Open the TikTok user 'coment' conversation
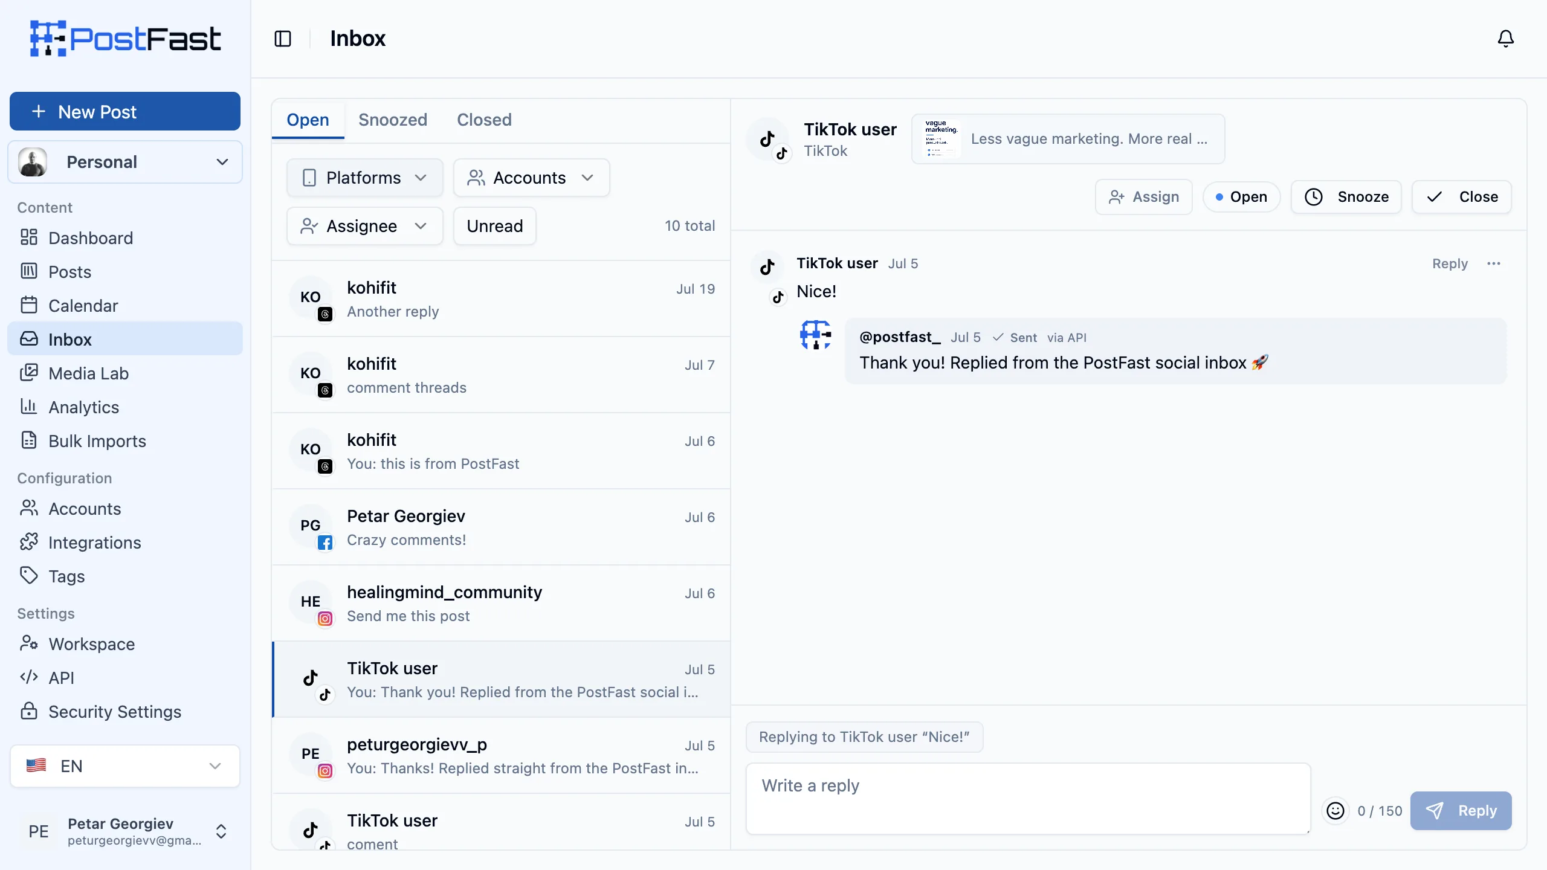This screenshot has height=870, width=1547. pyautogui.click(x=502, y=823)
